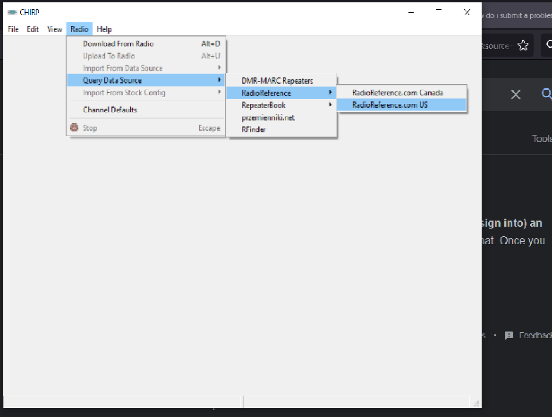Click the Feedback link in browser

(x=528, y=335)
